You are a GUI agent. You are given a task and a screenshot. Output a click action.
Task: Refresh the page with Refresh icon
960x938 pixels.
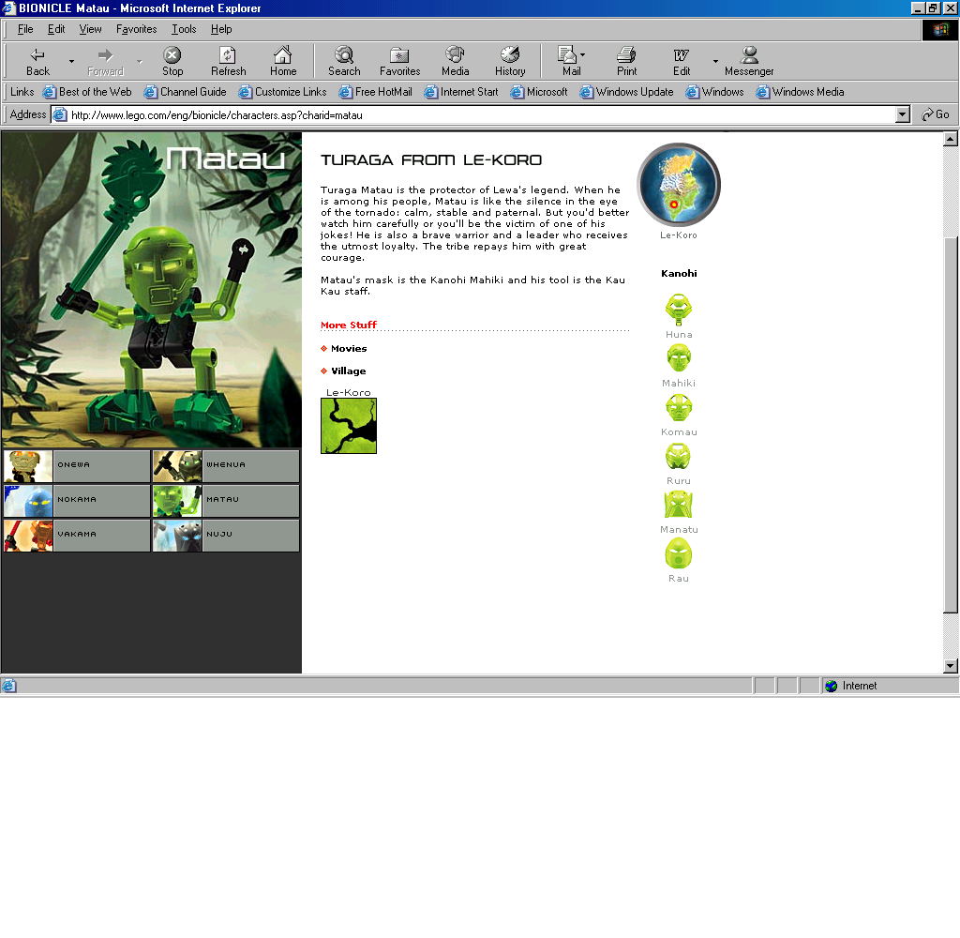pos(228,61)
